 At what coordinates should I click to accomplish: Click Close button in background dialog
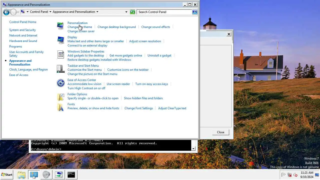(220, 132)
